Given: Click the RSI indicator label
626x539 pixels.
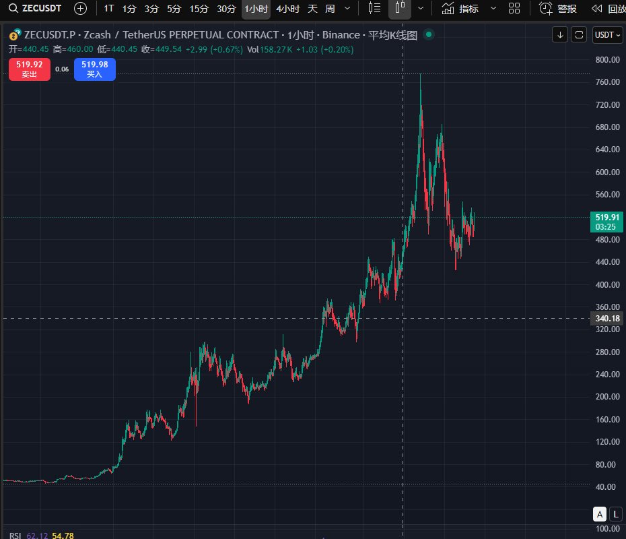Looking at the screenshot, I should click(x=15, y=536).
